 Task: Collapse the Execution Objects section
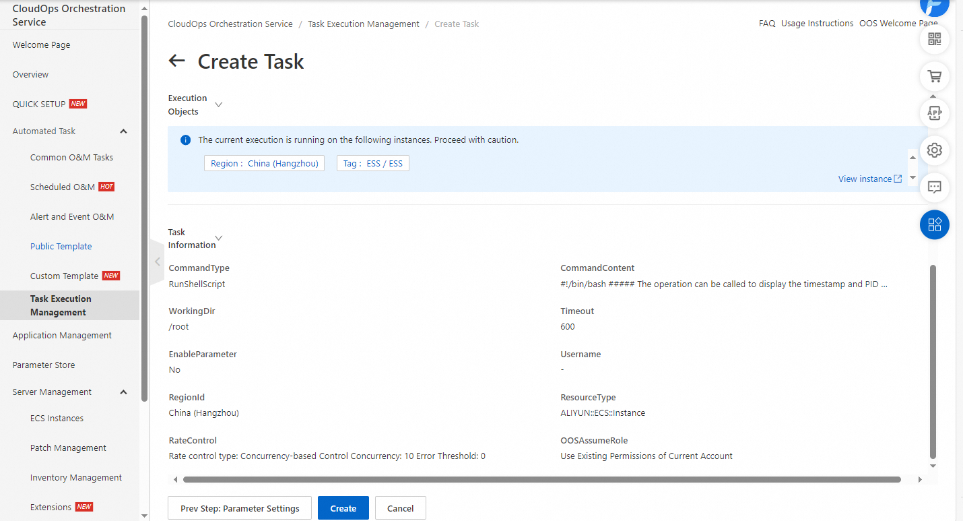click(218, 104)
